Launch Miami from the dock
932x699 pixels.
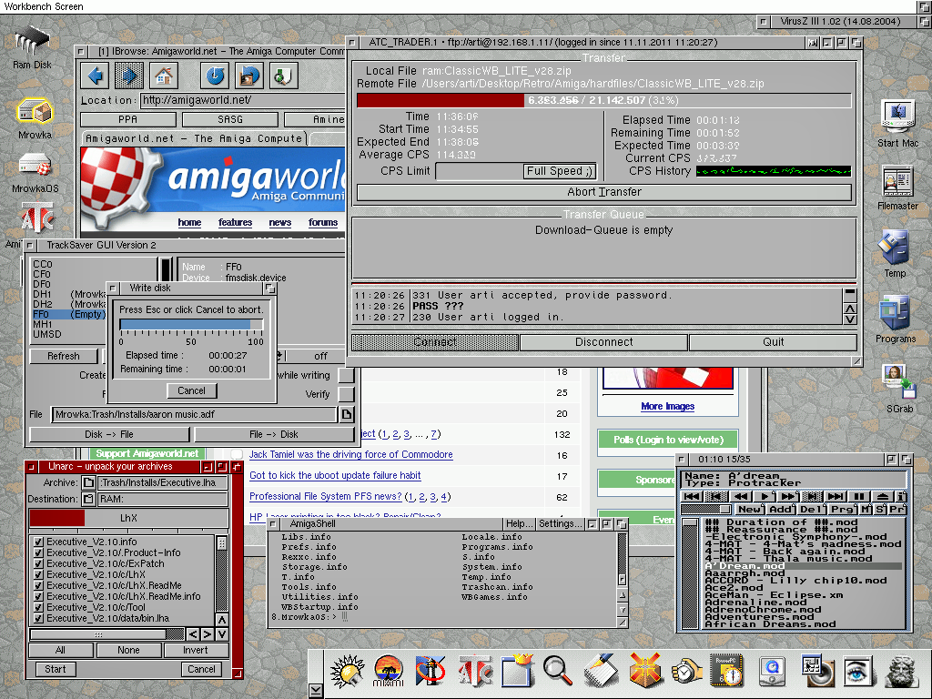point(388,671)
